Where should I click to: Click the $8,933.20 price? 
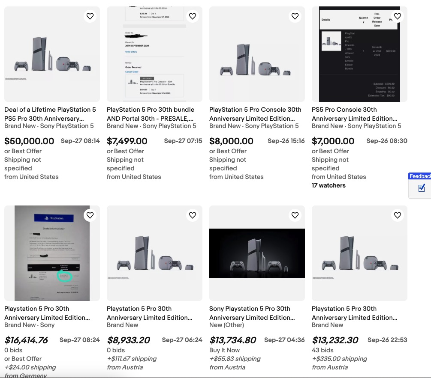click(128, 340)
